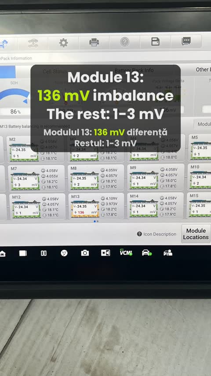Go to second page indicator dot

97,221
